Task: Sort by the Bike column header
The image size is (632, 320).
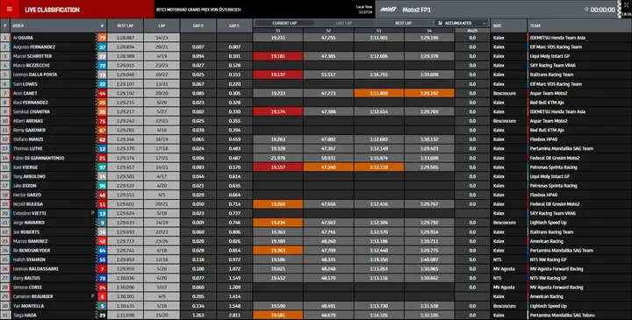Action: pos(497,25)
